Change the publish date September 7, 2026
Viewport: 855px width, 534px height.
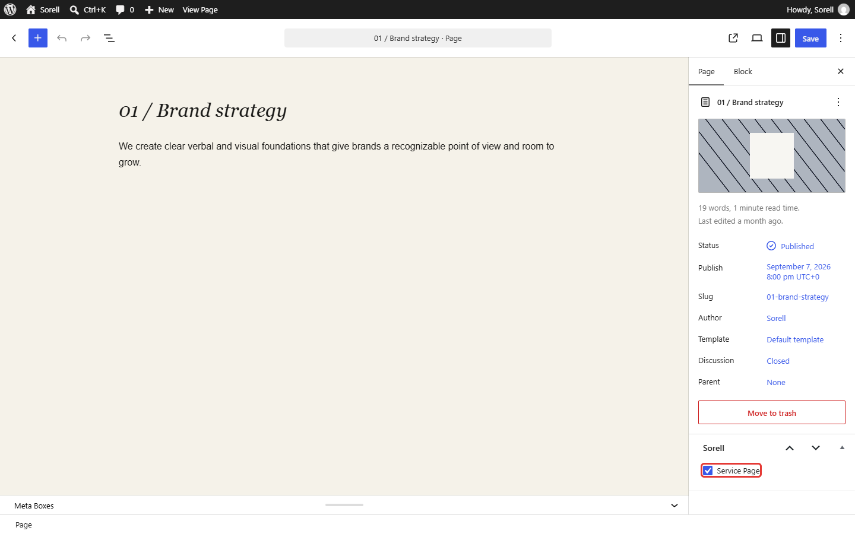click(799, 272)
